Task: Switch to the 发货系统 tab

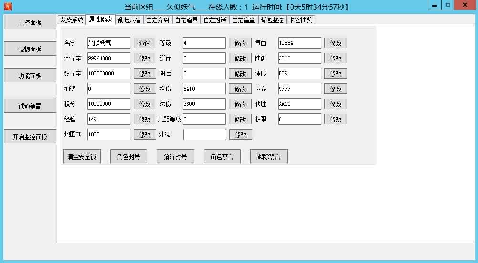Action: coord(72,20)
